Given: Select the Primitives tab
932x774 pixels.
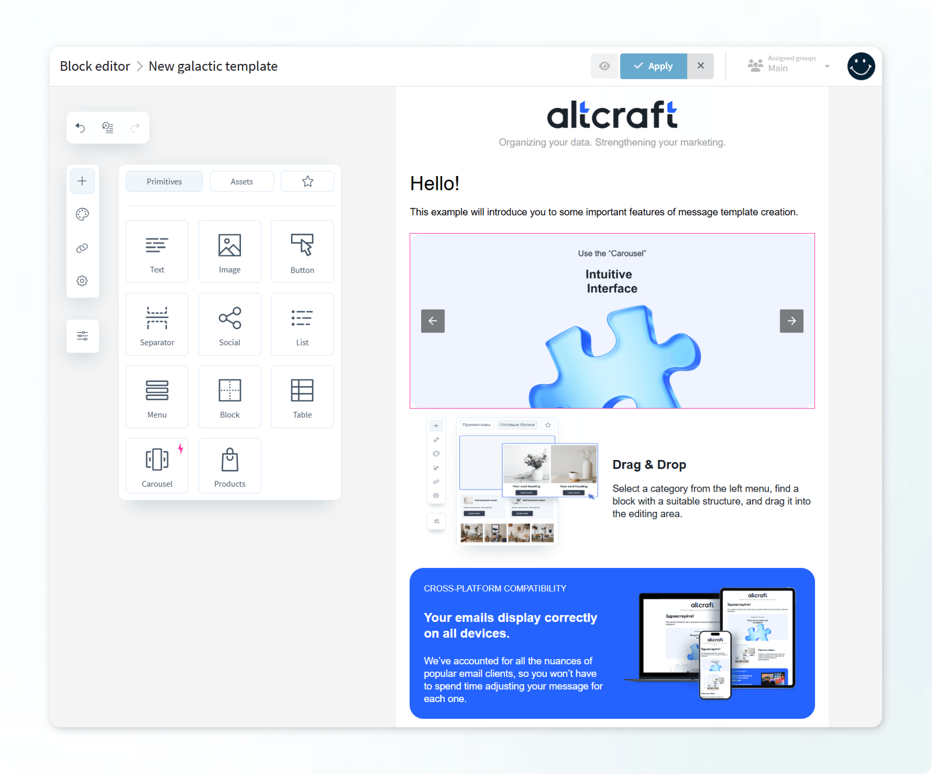Looking at the screenshot, I should (164, 181).
